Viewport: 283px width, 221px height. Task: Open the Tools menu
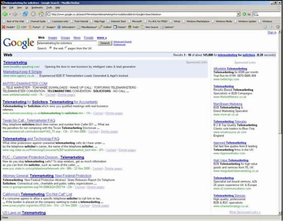49,8
